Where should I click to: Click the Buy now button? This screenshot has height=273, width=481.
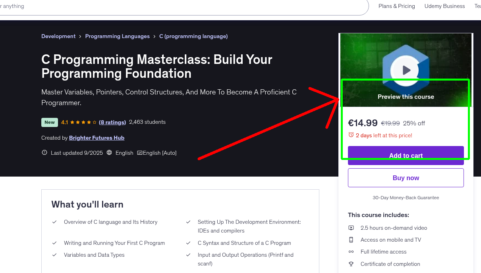click(406, 177)
